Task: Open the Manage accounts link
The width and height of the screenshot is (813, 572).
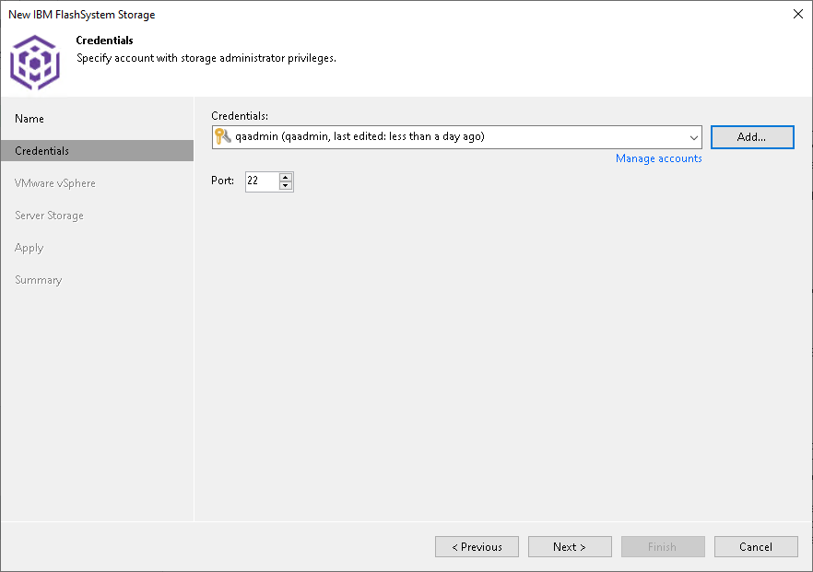Action: click(x=658, y=158)
